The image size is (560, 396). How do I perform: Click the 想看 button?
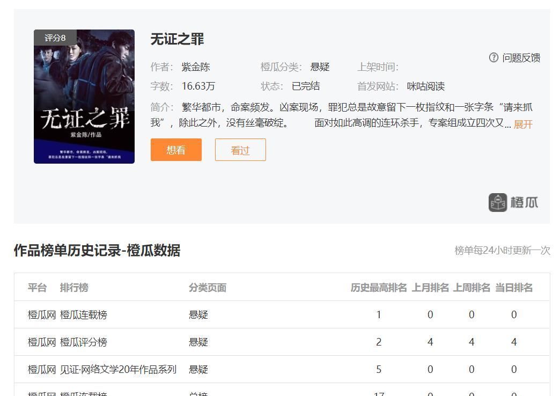pos(176,150)
